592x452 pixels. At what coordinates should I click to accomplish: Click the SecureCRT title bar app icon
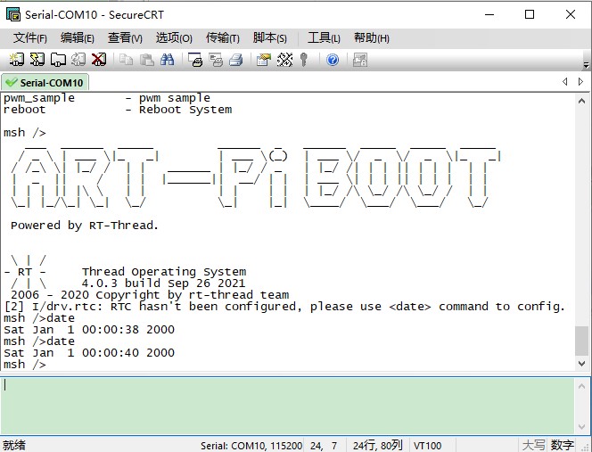12,14
